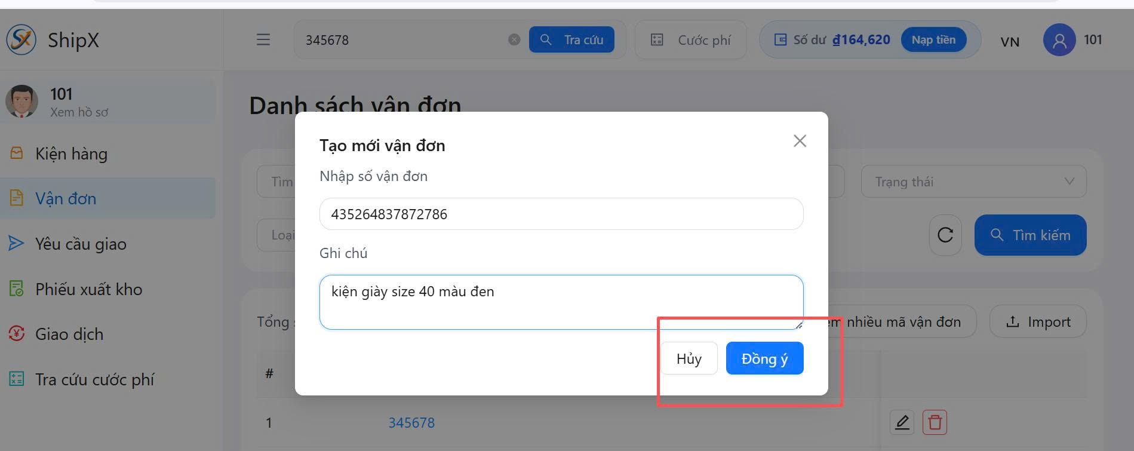Screen dimensions: 1134x451
Task: Open Tra cứu cước phí menu item
Action: pyautogui.click(x=108, y=379)
